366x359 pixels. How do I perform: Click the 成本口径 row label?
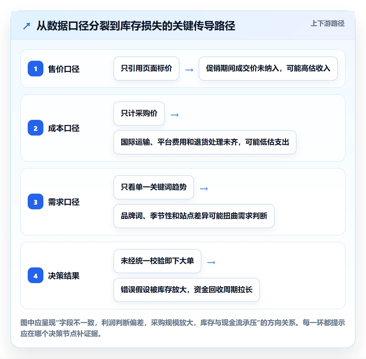click(64, 128)
